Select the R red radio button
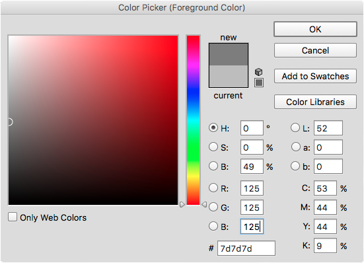 (x=213, y=188)
